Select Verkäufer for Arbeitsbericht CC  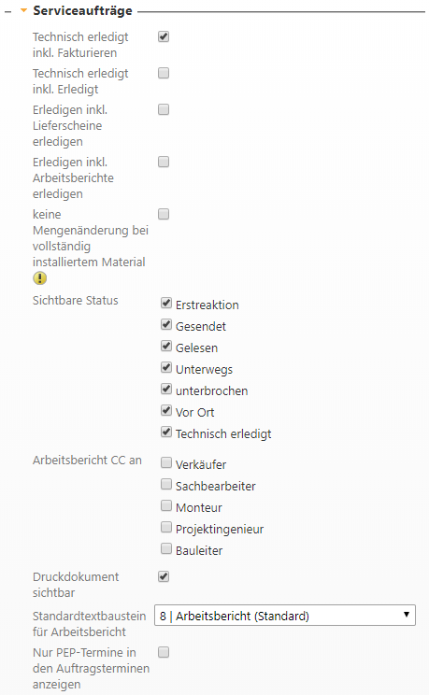[x=166, y=462]
